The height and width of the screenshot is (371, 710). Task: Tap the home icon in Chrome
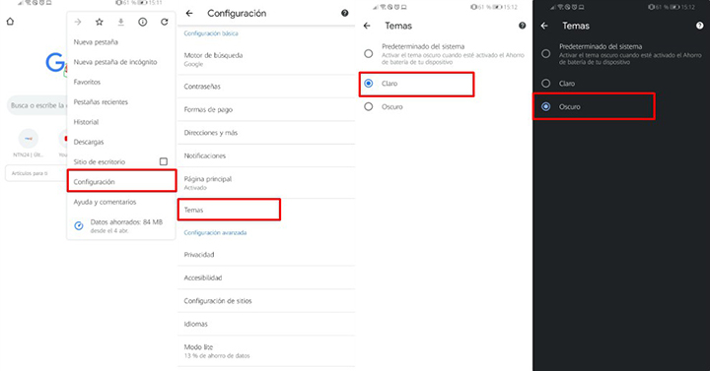[x=10, y=22]
